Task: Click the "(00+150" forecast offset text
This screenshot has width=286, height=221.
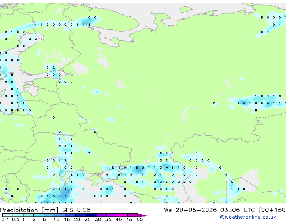Action: (x=272, y=210)
